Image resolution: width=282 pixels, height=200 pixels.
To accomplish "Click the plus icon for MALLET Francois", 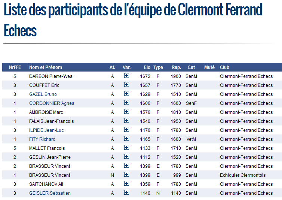I will [127, 148].
